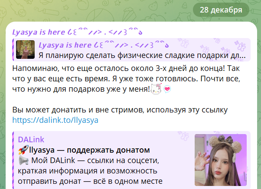Click the purple stripe of the DALink preview
Viewport: 261px width, 189px height.
pyautogui.click(x=13, y=160)
